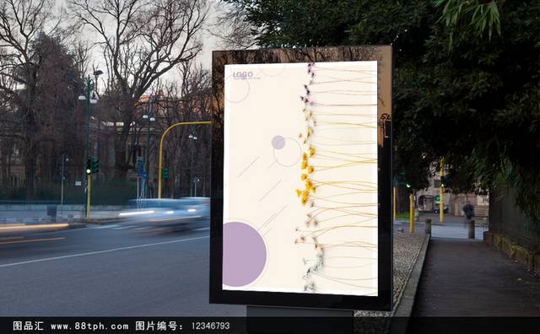The image size is (540, 334).
Task: Click the large purple circle on poster
Action: point(245,254)
